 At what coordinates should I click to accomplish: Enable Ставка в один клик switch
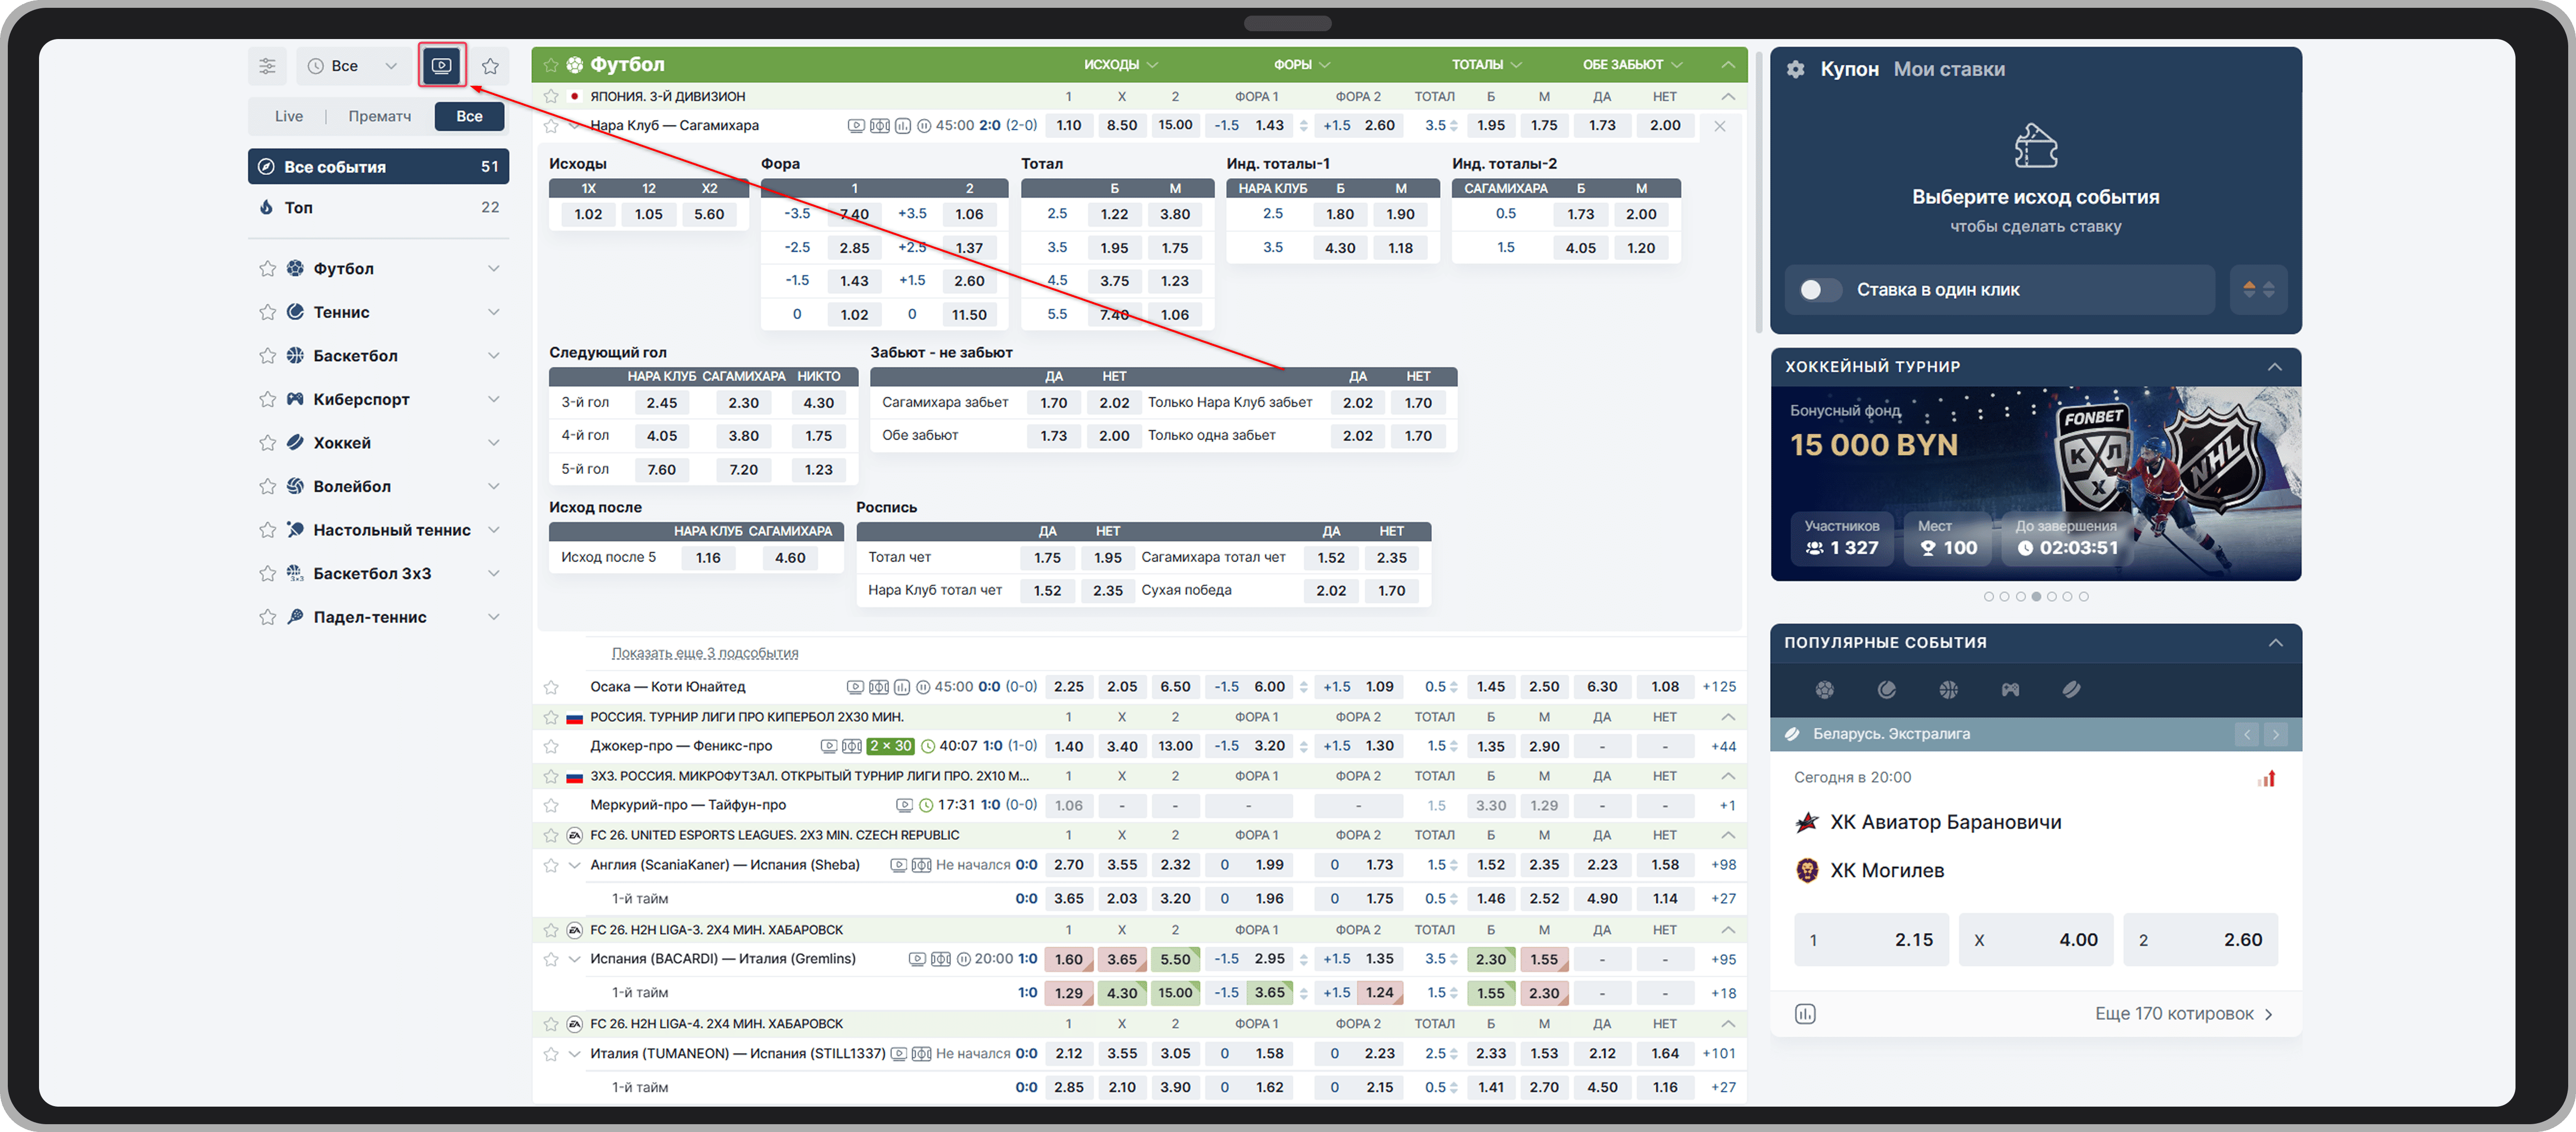click(1819, 290)
